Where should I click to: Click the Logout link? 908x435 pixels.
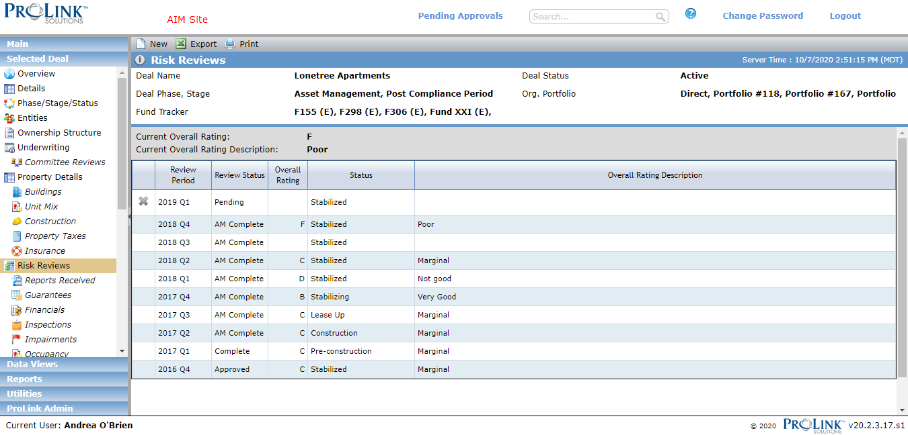845,15
